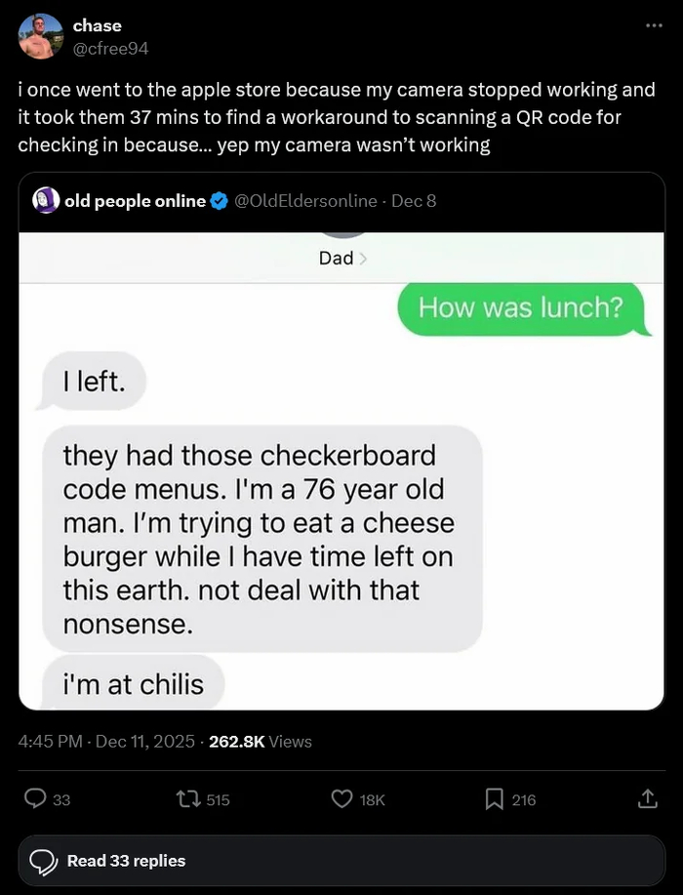Screen dimensions: 683x895
Task: Click the verified badge next to old people online
Action: tap(217, 200)
